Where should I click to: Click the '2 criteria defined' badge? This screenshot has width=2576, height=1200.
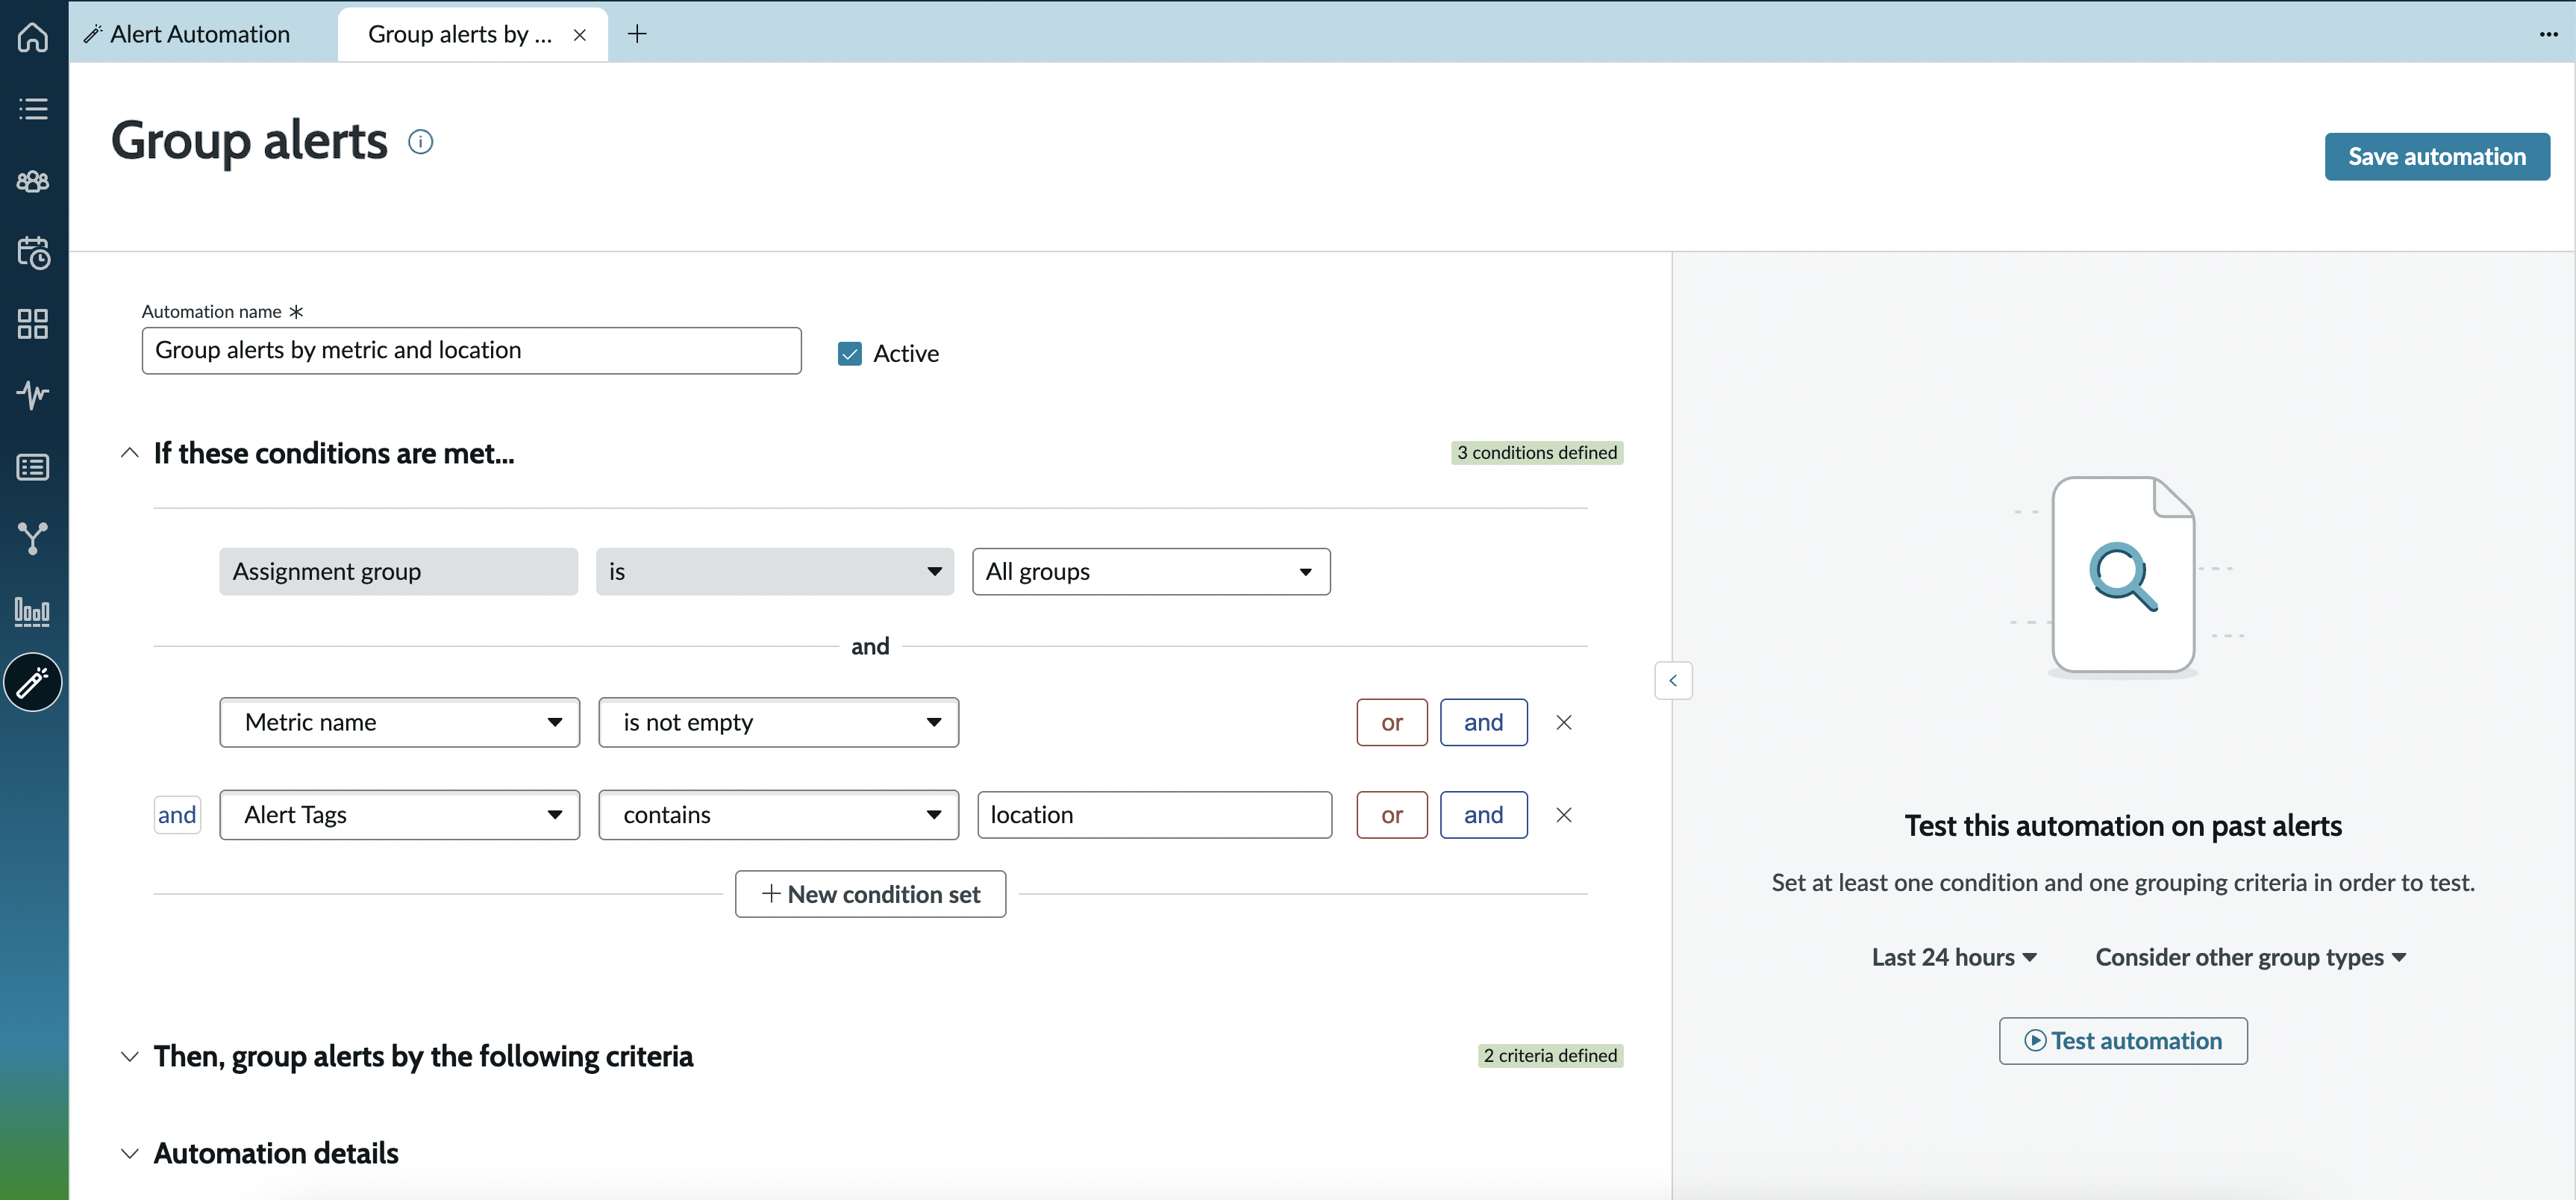(x=1549, y=1056)
